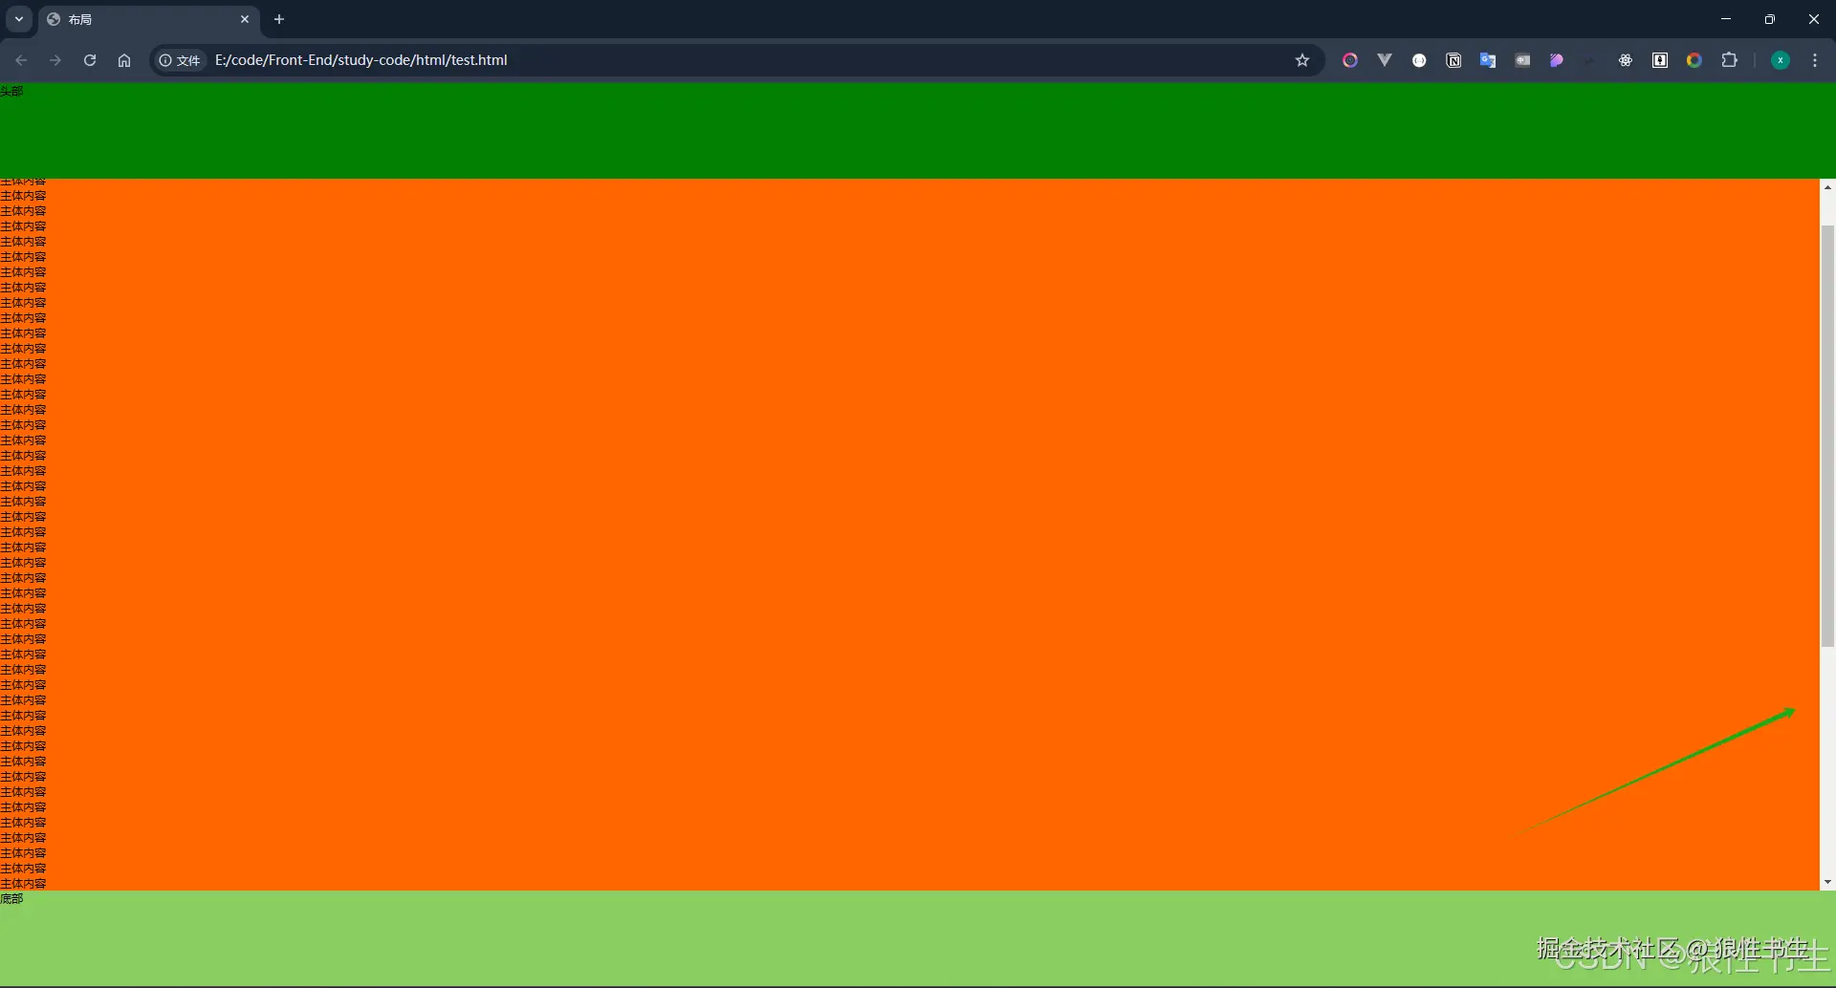
Task: Minimize the browser window
Action: pyautogui.click(x=1726, y=19)
